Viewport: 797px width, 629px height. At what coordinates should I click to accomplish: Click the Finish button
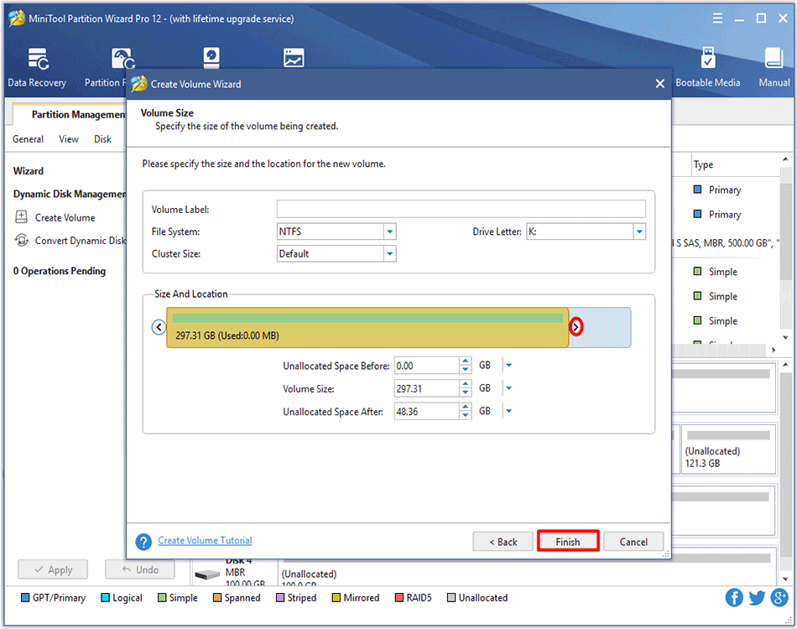click(x=568, y=542)
